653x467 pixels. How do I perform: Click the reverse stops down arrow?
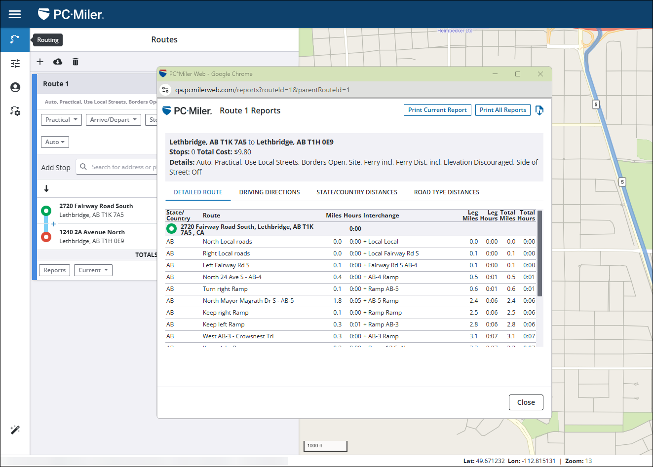[46, 188]
